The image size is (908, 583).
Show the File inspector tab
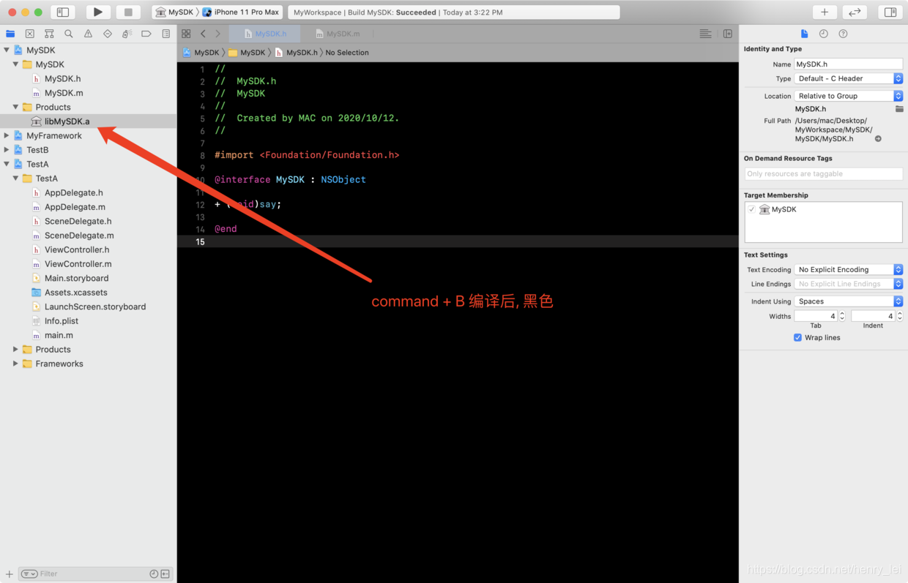(804, 34)
